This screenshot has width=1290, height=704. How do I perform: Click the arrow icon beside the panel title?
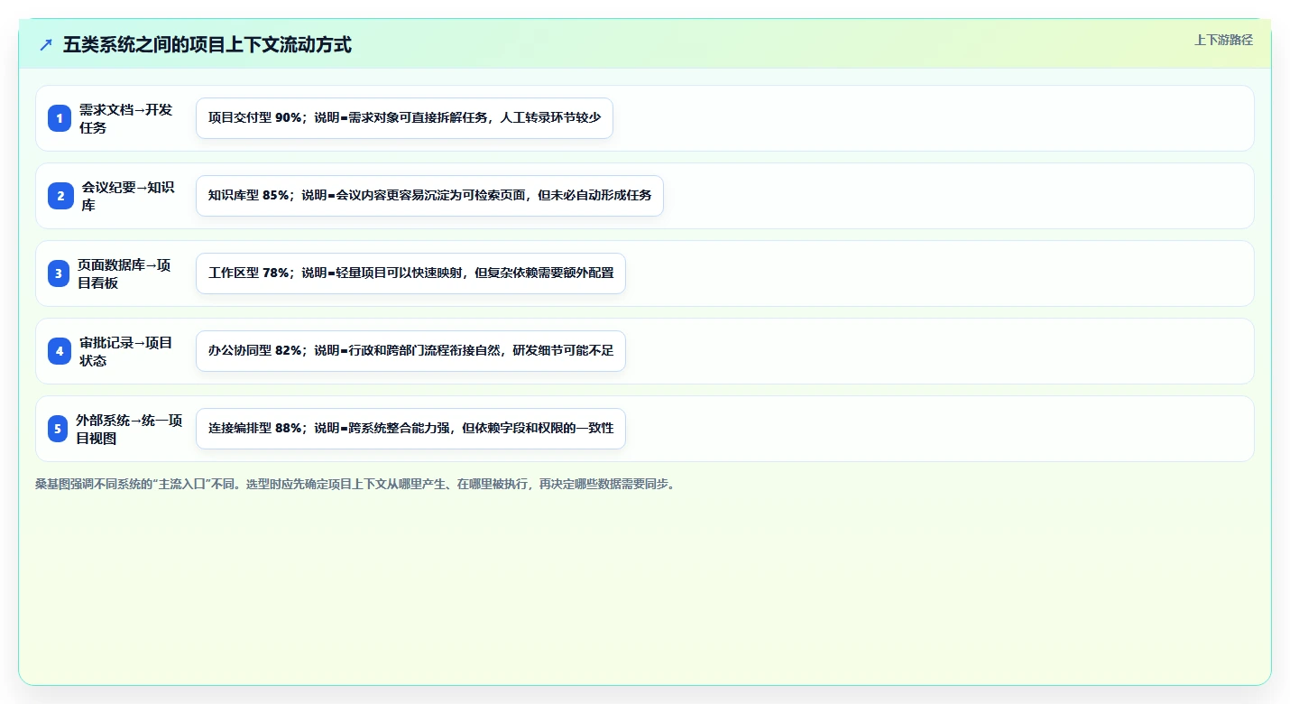click(46, 44)
